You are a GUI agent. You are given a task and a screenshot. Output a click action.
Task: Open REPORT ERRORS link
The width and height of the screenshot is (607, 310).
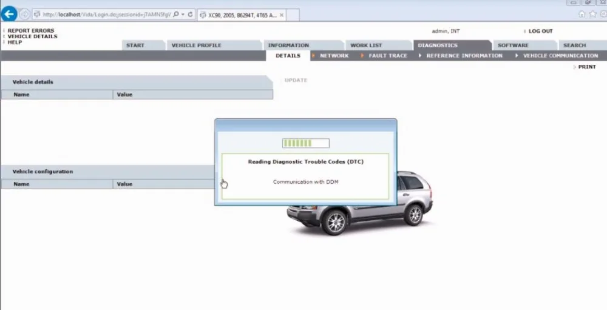tap(31, 30)
